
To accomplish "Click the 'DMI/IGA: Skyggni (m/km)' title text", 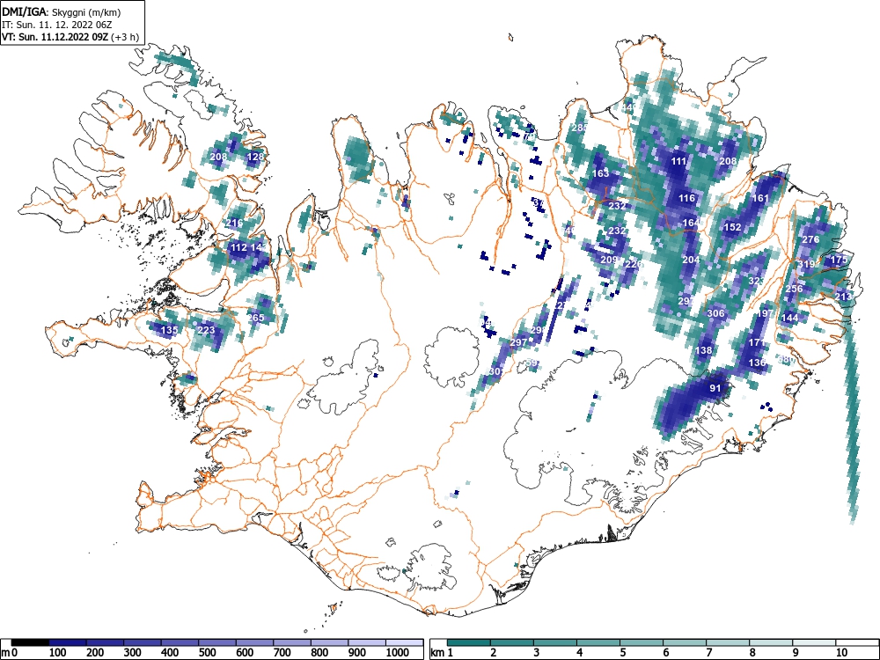I will coord(62,11).
